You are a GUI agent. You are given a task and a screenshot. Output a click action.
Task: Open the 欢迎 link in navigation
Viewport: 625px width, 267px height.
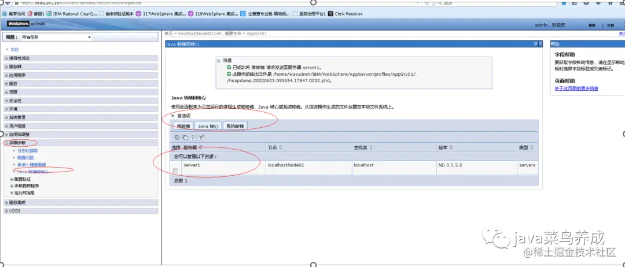click(14, 49)
